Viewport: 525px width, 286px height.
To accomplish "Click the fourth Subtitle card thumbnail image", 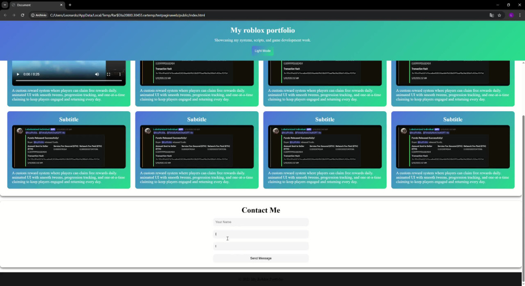I will 453,147.
